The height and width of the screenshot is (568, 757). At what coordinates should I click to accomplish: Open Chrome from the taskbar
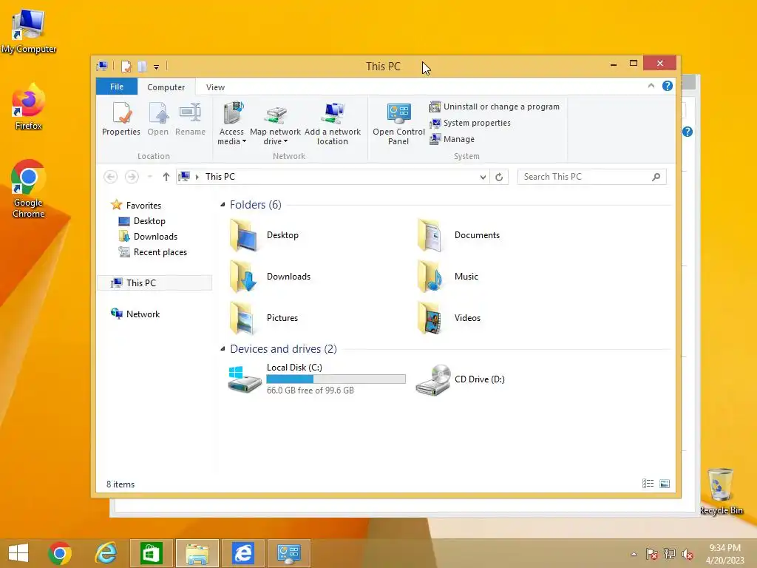60,553
